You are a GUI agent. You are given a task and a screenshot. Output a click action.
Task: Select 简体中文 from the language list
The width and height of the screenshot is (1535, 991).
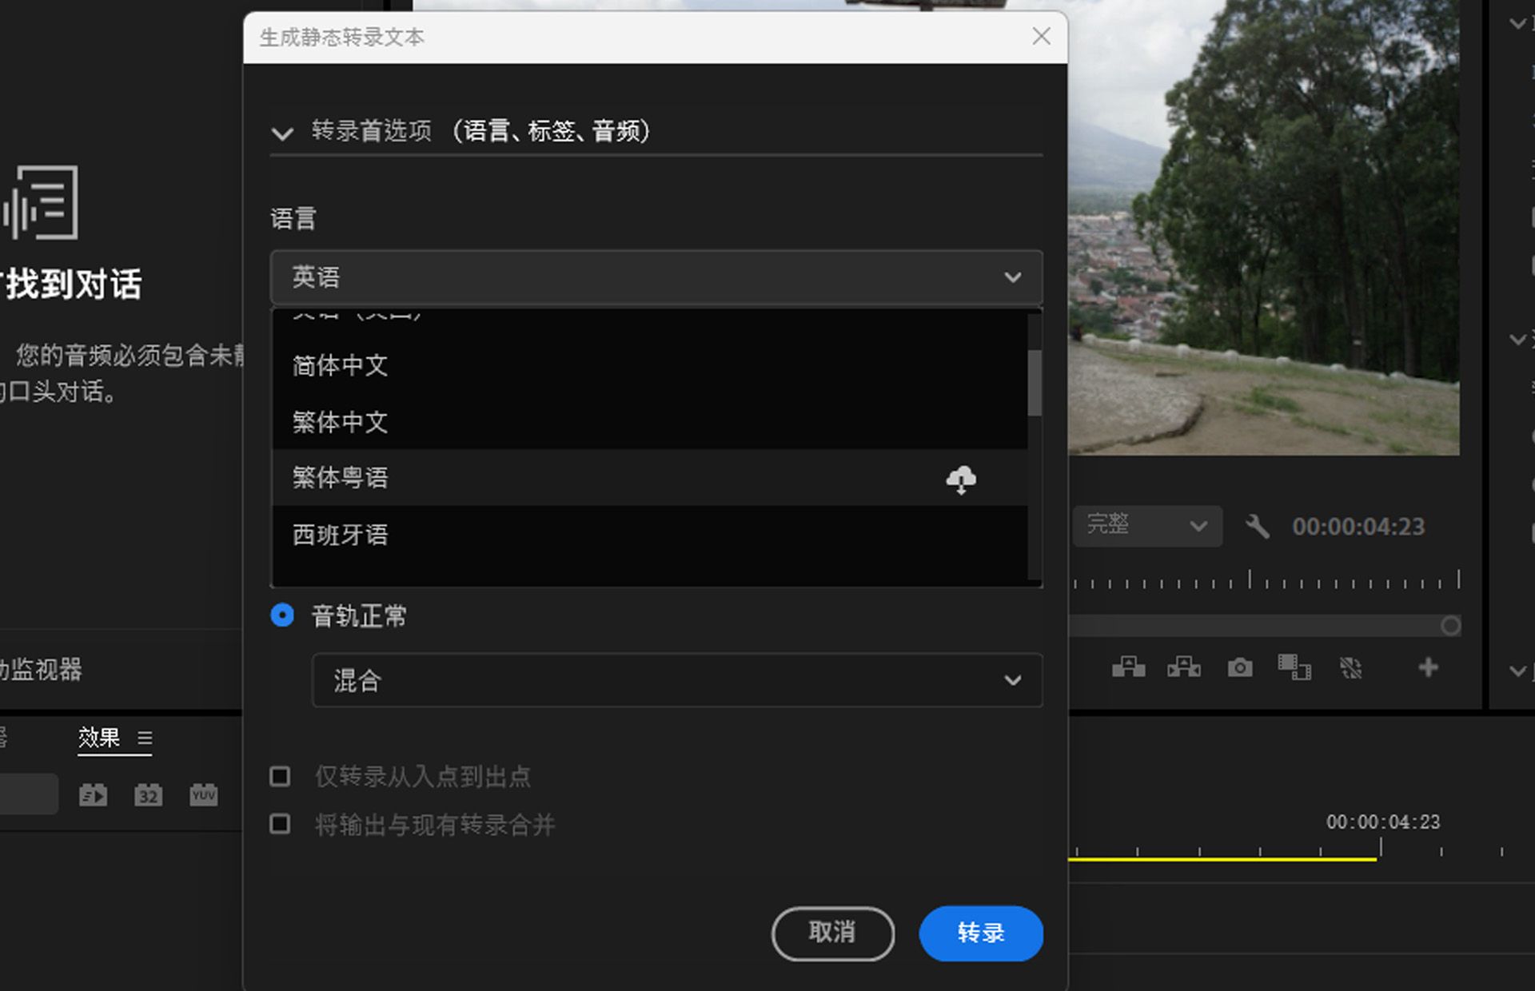(x=340, y=366)
